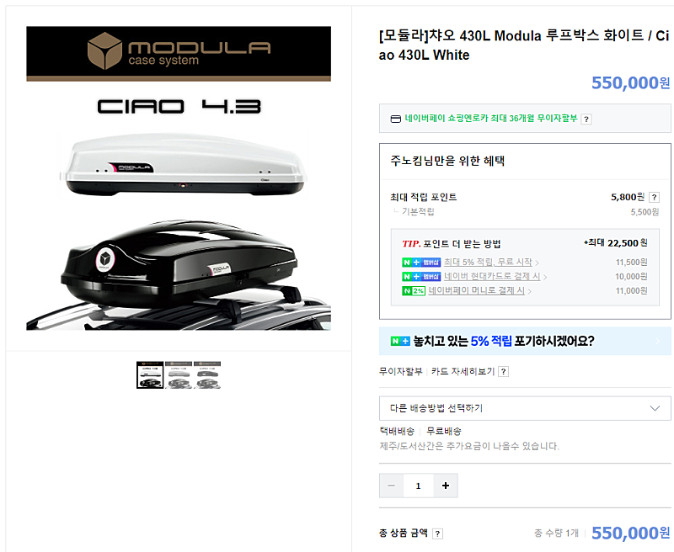Image resolution: width=674 pixels, height=552 pixels.
Task: Open help icon next to 총 상품 금액
Action: (x=437, y=533)
